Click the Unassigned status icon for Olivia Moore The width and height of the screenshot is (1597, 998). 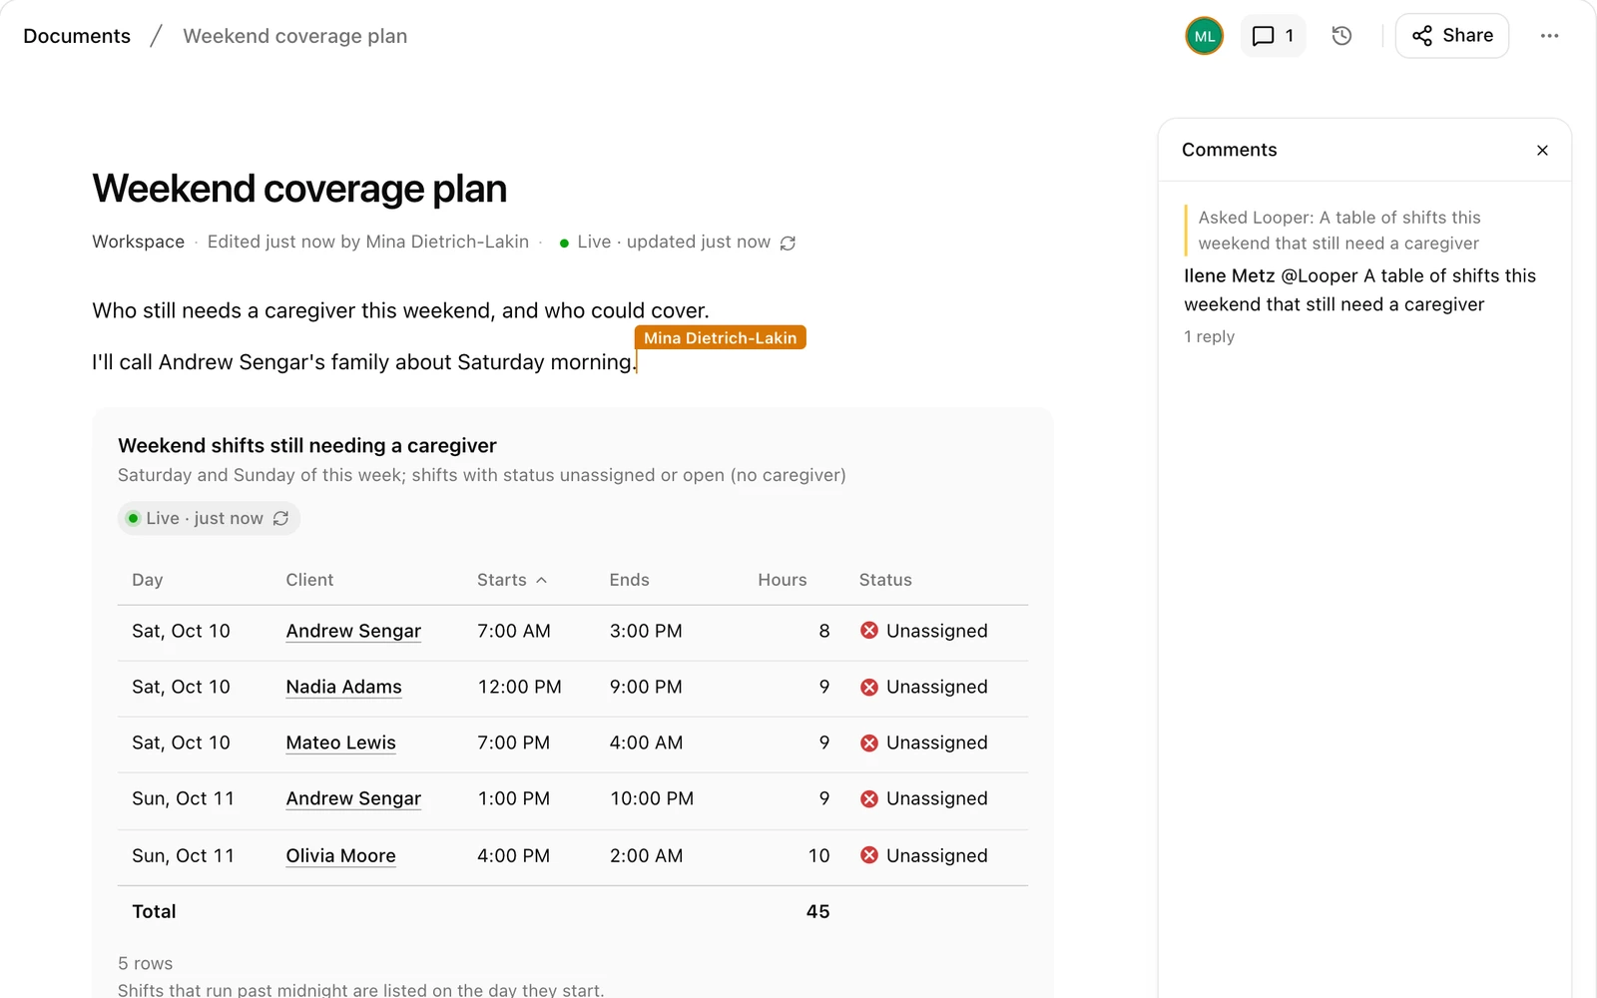869,855
